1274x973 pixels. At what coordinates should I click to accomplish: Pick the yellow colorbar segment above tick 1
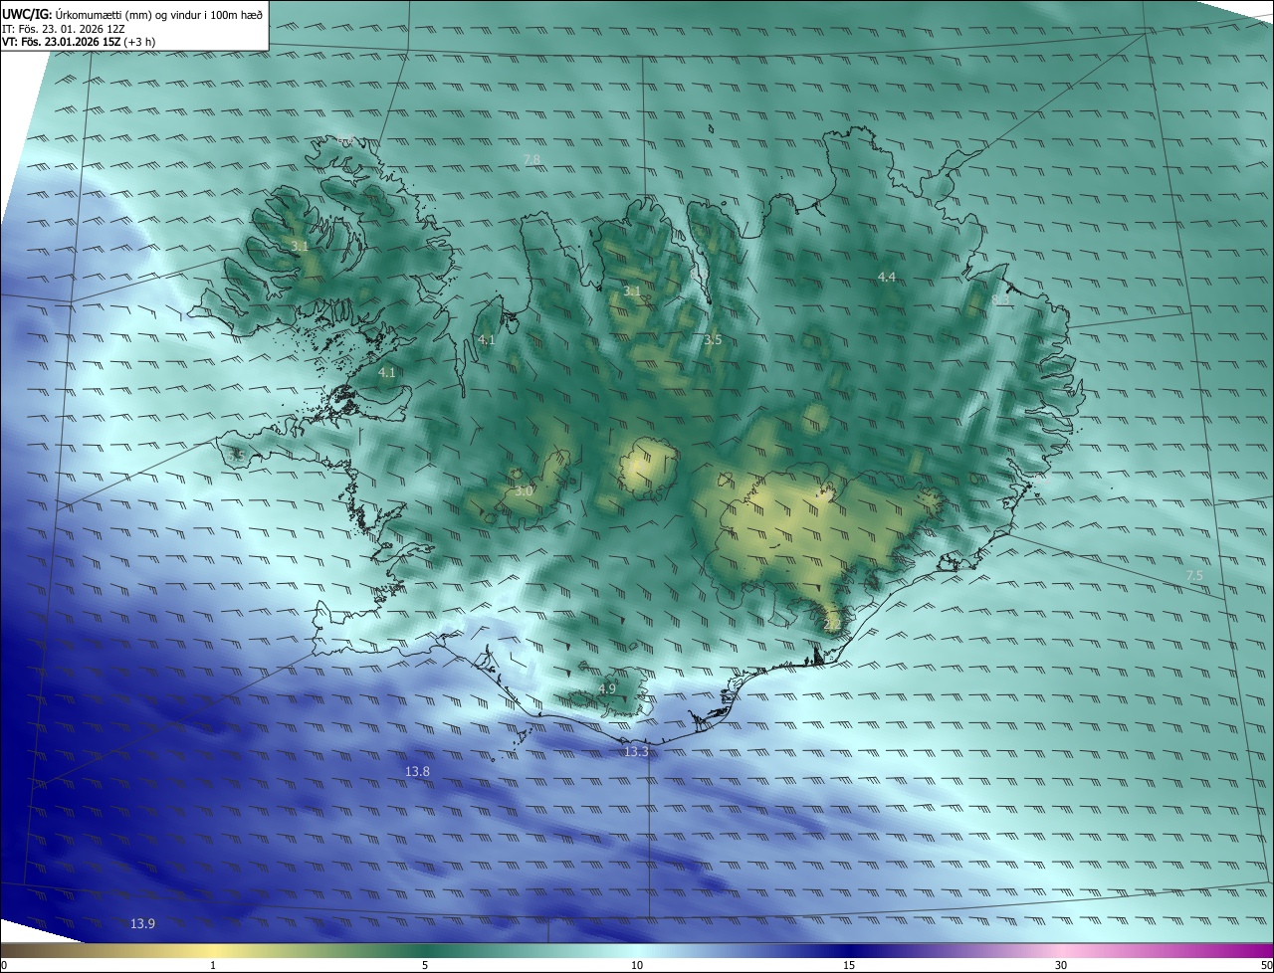213,950
